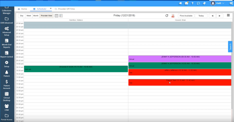Open Advanced Setup in sidebar

tap(7, 32)
